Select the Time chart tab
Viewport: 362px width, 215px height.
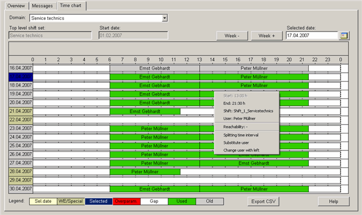pyautogui.click(x=71, y=5)
